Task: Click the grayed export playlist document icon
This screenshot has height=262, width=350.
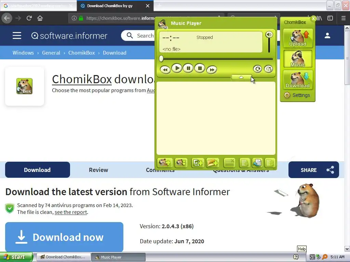Action: [x=244, y=163]
